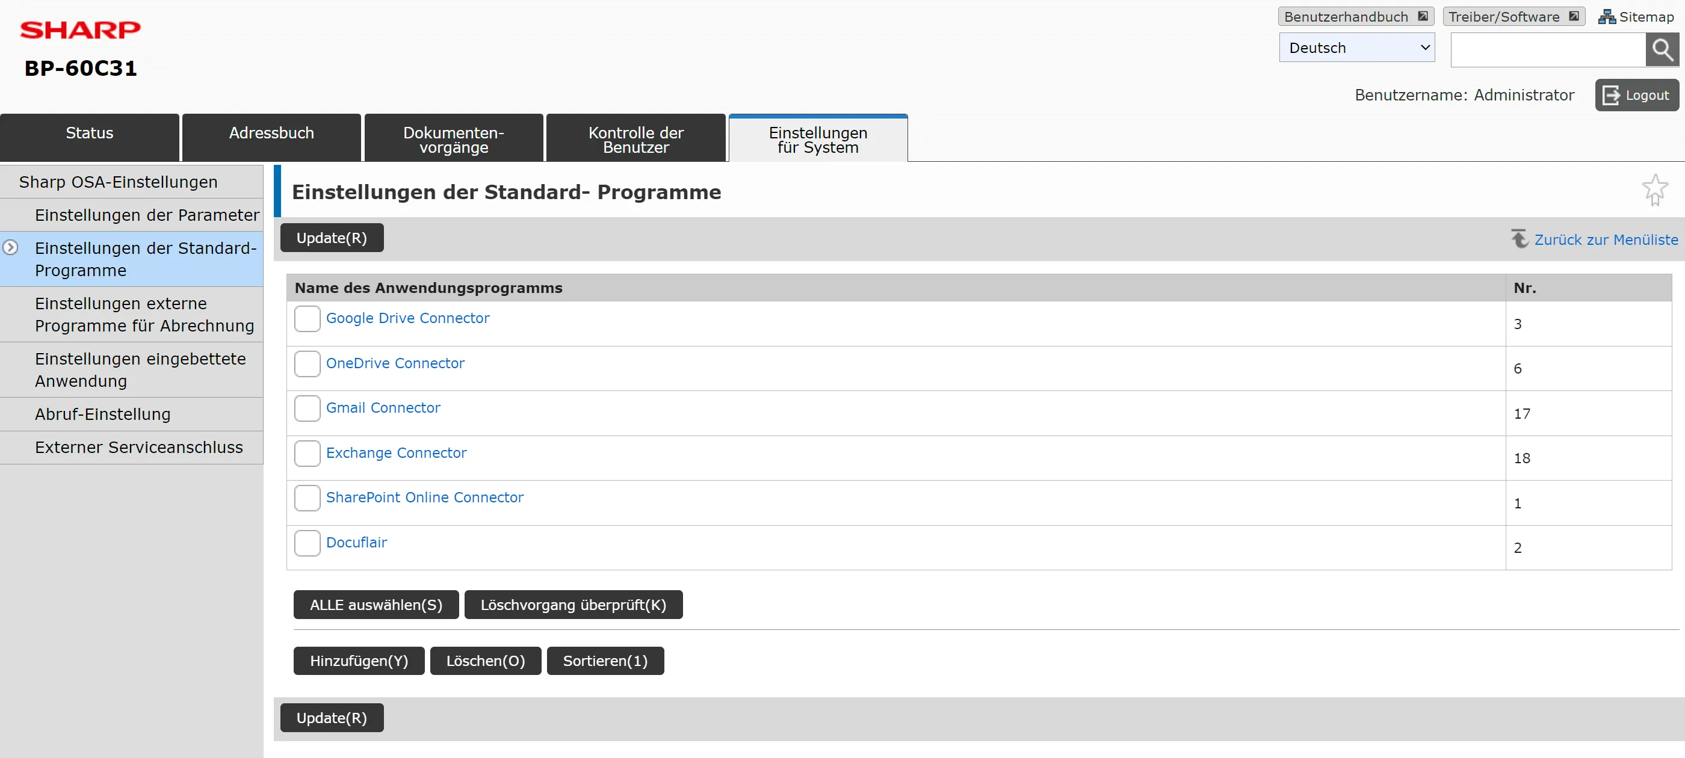The image size is (1685, 758).
Task: Open Benutzerhandbuch external link icon
Action: point(1423,16)
